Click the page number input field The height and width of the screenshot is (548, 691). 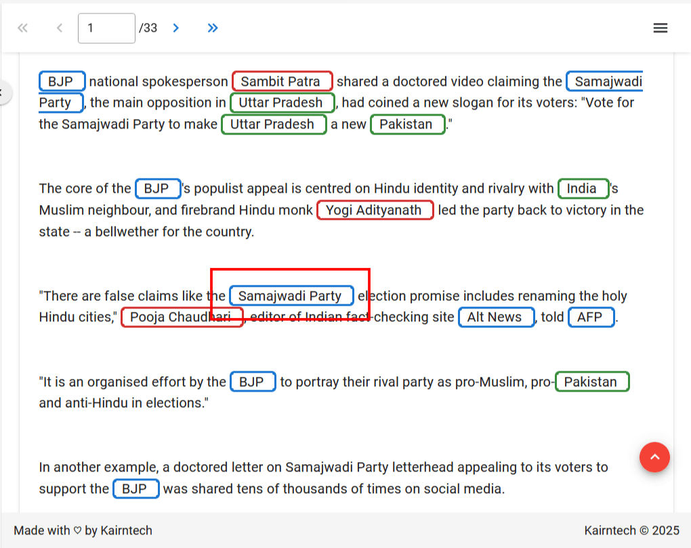click(x=106, y=28)
